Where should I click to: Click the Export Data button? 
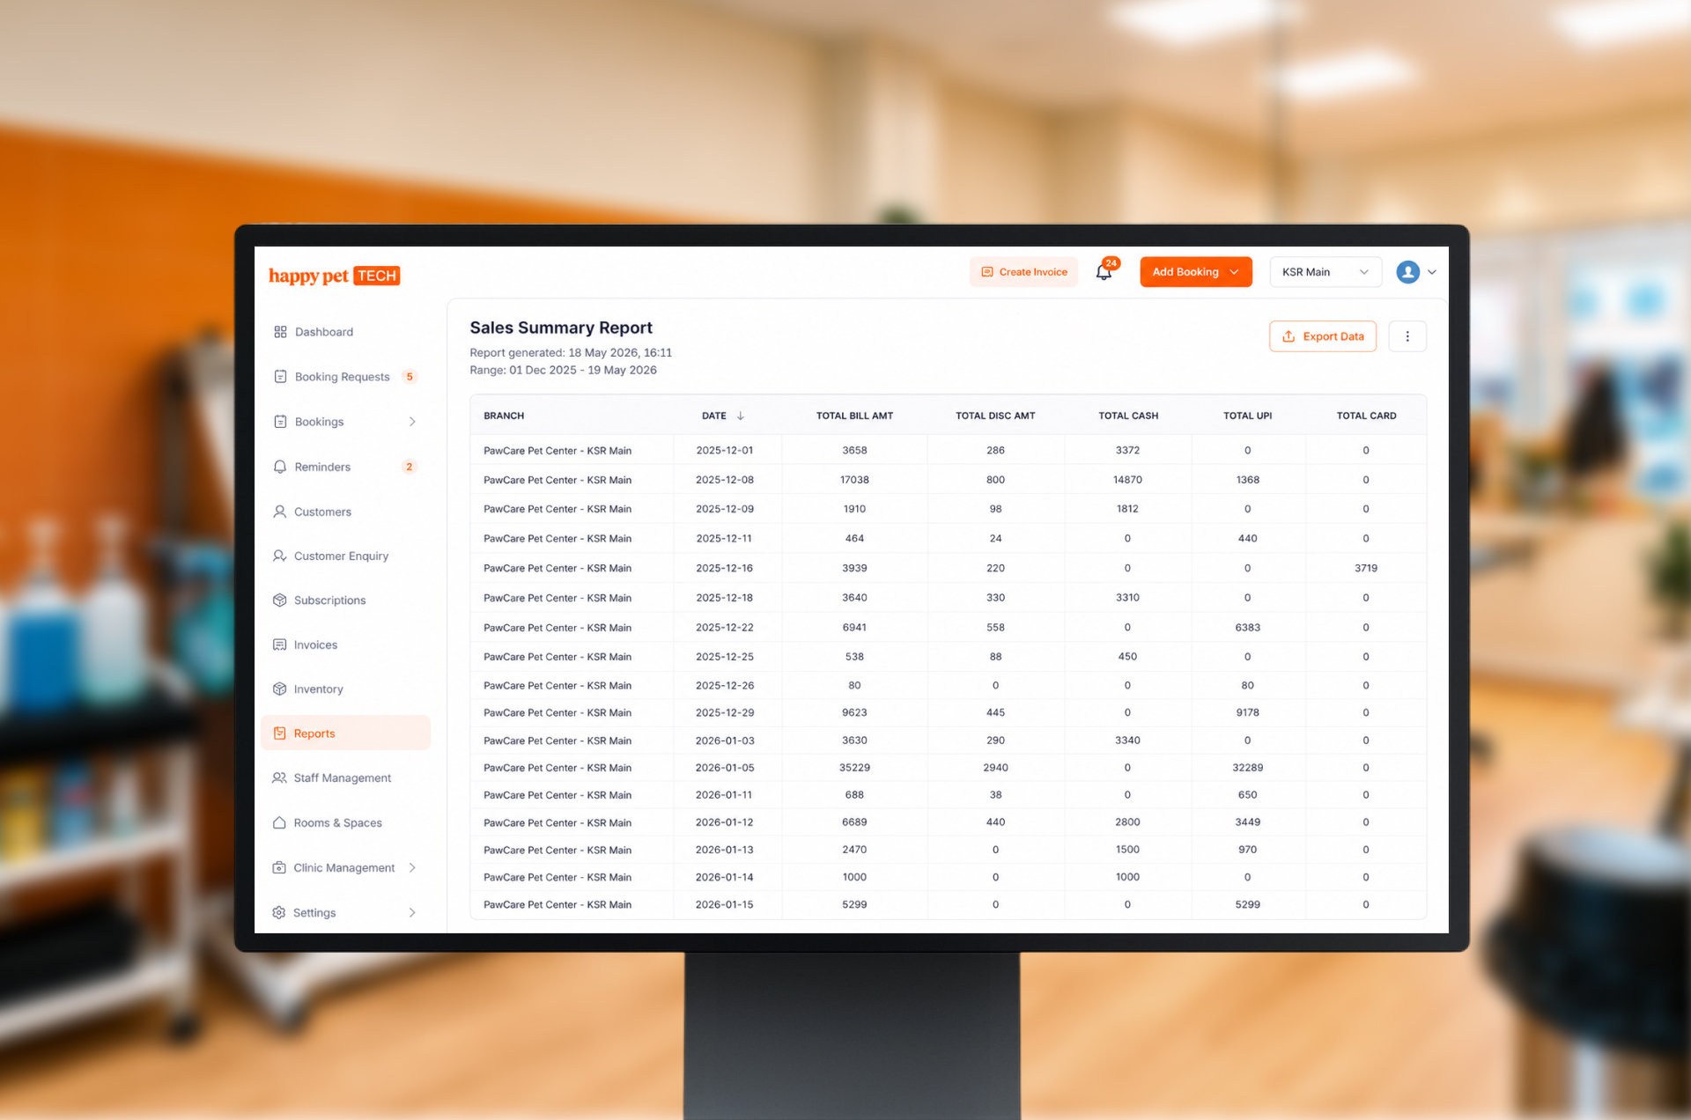(1323, 336)
